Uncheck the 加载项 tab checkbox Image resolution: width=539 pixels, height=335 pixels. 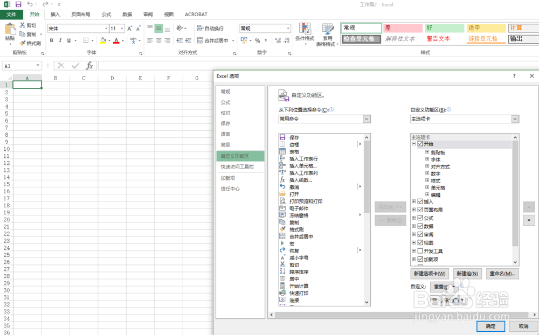pyautogui.click(x=420, y=259)
